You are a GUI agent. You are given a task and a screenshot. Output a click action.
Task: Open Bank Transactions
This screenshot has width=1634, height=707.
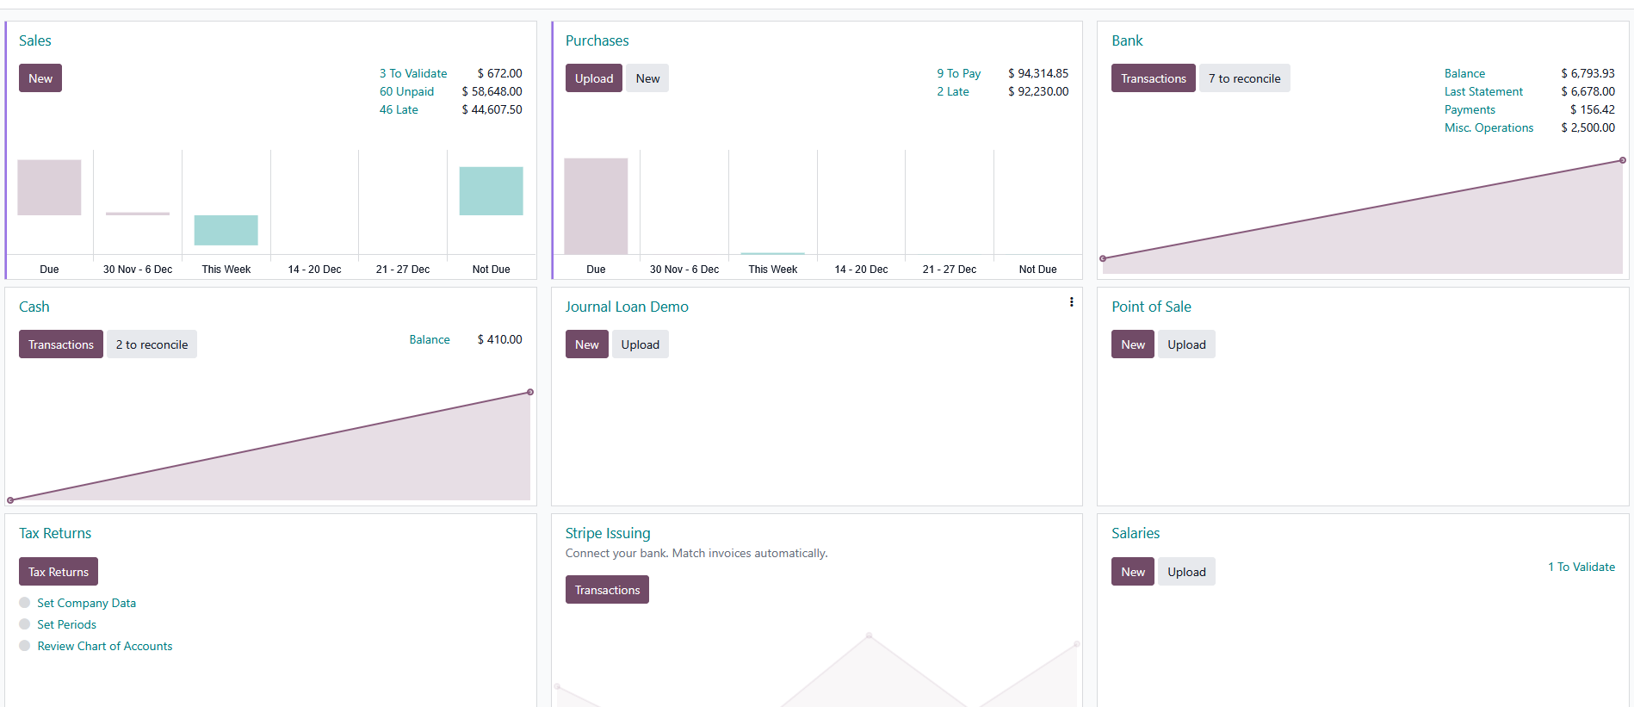[x=1153, y=78]
